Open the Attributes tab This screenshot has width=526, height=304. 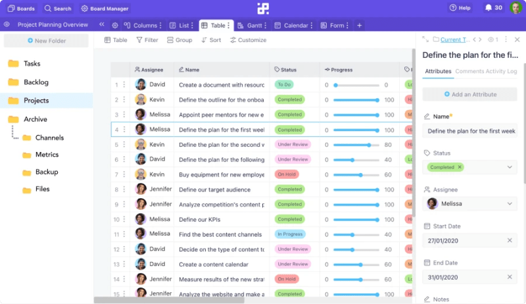tap(438, 71)
